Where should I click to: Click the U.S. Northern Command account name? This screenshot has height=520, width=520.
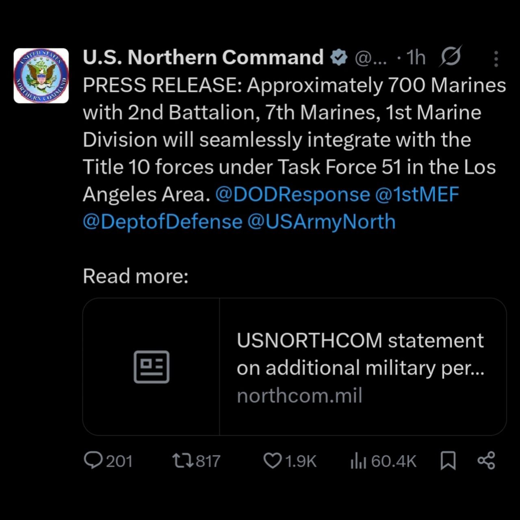click(x=203, y=57)
